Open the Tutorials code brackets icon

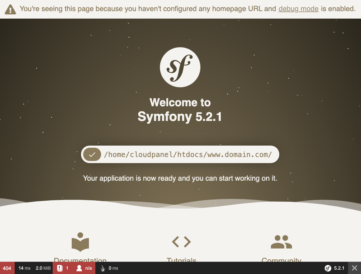[x=181, y=242]
